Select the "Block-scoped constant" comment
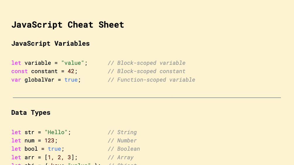This screenshot has height=165, width=294. [147, 71]
